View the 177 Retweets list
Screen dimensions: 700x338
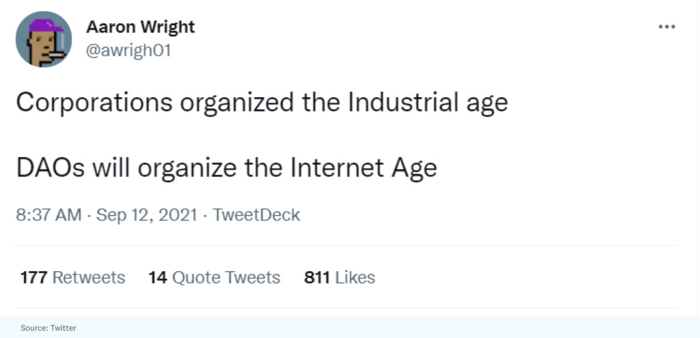[x=72, y=277]
